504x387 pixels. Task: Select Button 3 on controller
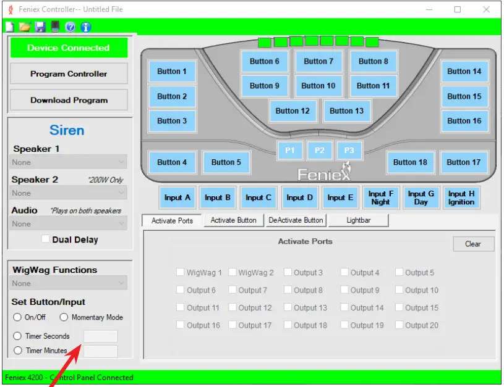click(172, 121)
